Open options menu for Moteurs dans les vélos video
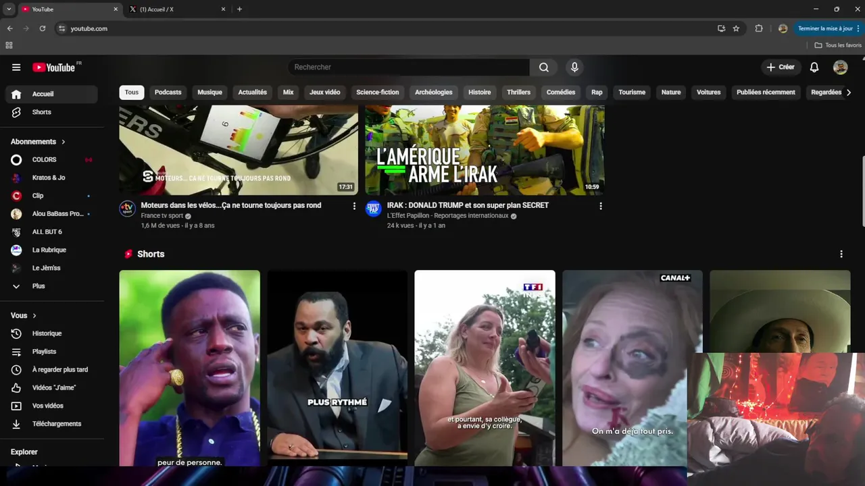 [x=354, y=206]
